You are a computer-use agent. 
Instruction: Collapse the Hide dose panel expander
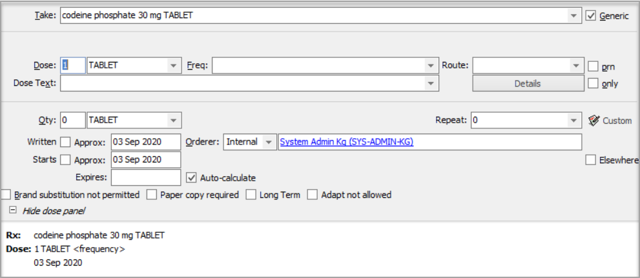(x=12, y=210)
